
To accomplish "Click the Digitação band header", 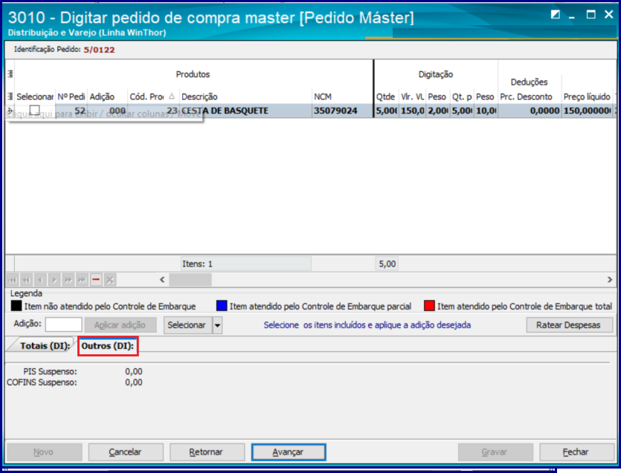I will click(436, 74).
